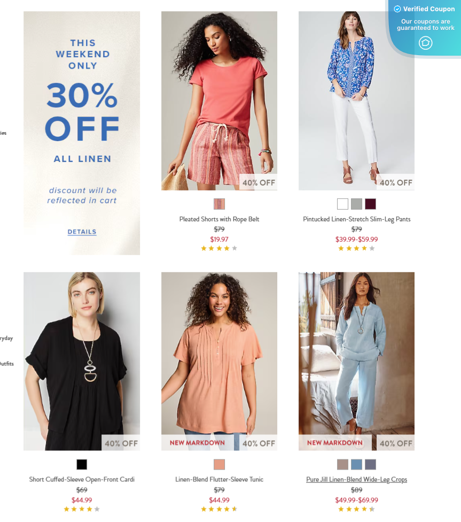View star ratings for Flutter-Sleeve Tunic
The width and height of the screenshot is (461, 522).
tap(219, 509)
